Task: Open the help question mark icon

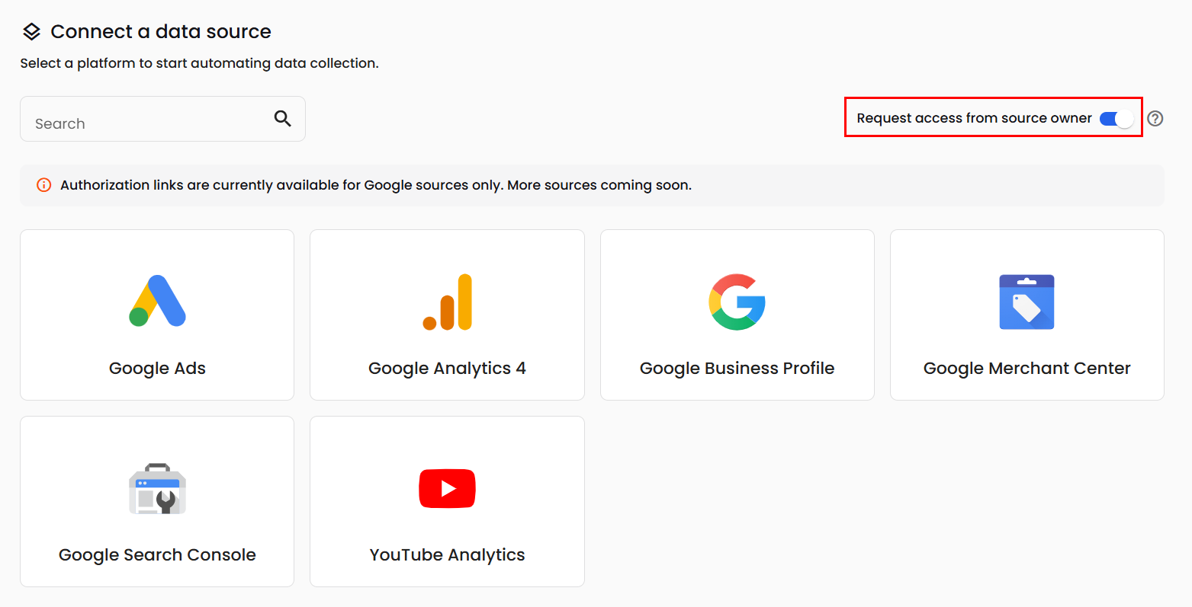Action: click(x=1155, y=119)
